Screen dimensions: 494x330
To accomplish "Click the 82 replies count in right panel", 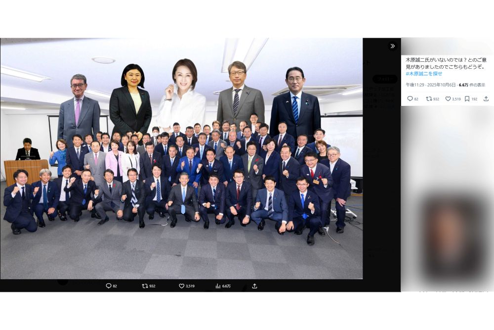I will coord(416,98).
